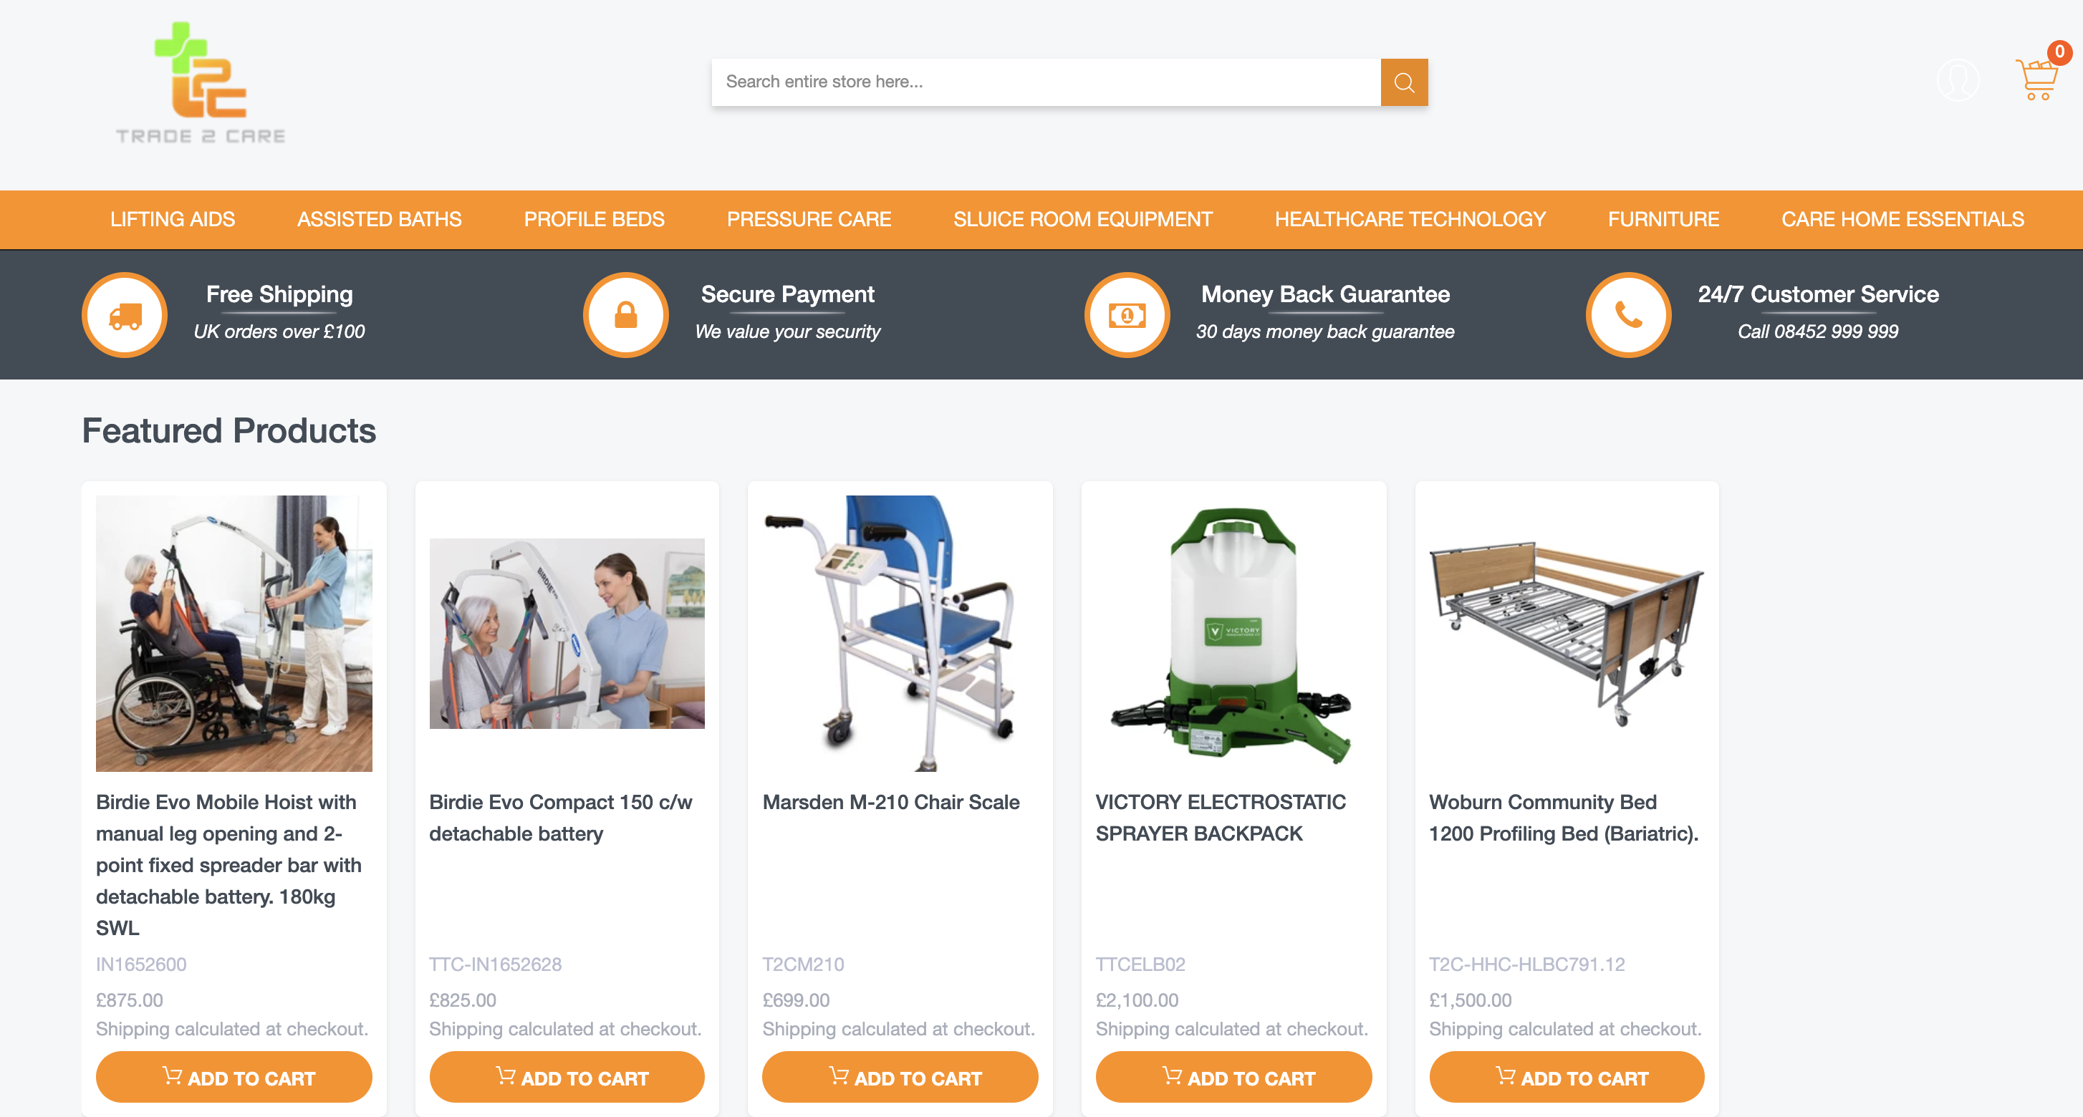The height and width of the screenshot is (1117, 2083).
Task: Click the Free Shipping truck icon
Action: (x=125, y=314)
